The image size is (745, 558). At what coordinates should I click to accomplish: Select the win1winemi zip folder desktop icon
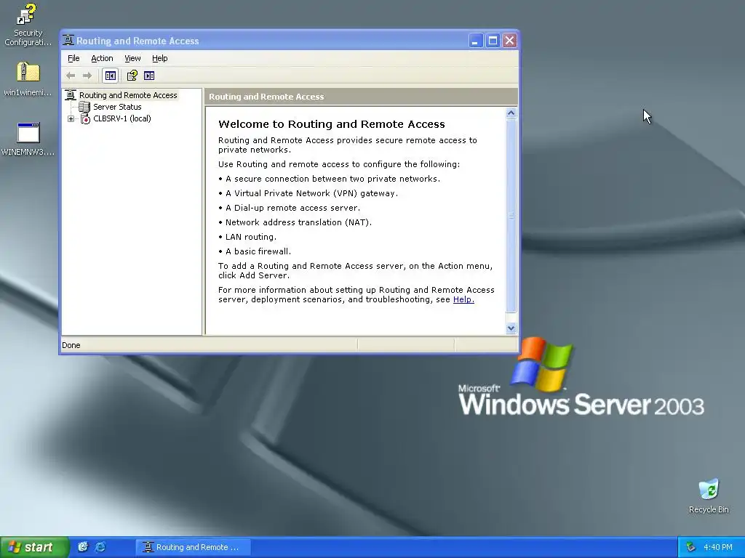[28, 79]
